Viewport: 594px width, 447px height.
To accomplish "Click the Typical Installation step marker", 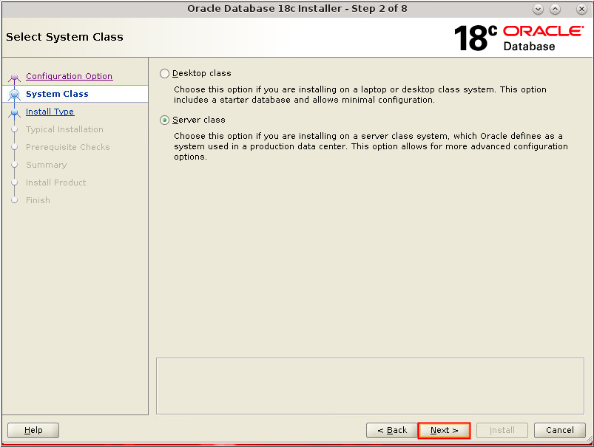I will point(15,129).
